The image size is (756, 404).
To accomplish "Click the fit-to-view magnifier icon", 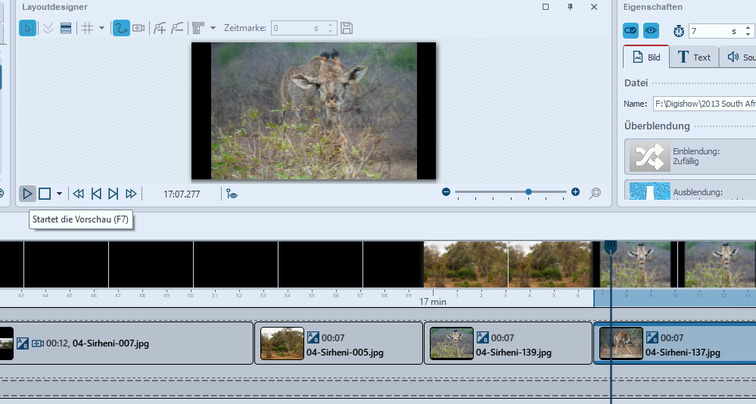I will 596,193.
